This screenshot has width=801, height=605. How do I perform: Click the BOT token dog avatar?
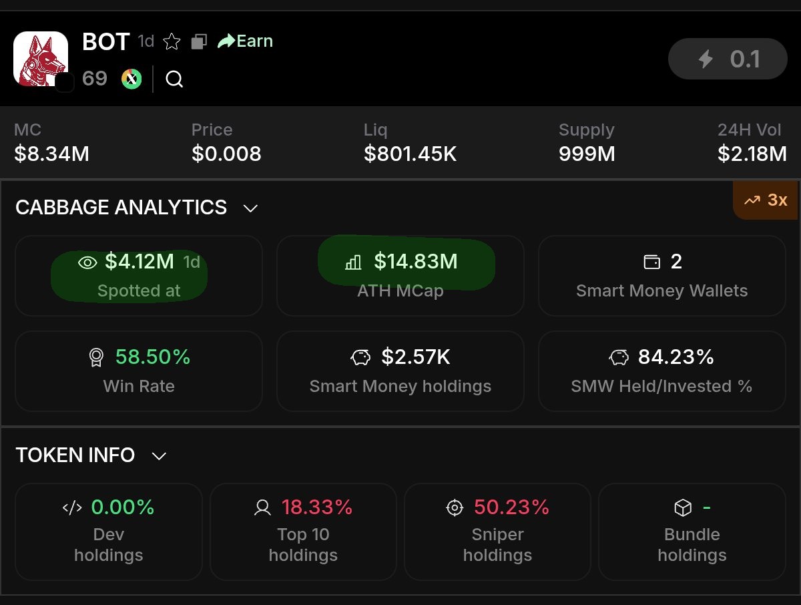(41, 59)
